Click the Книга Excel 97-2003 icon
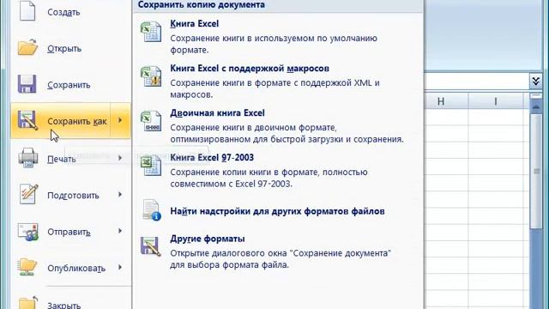 151,166
